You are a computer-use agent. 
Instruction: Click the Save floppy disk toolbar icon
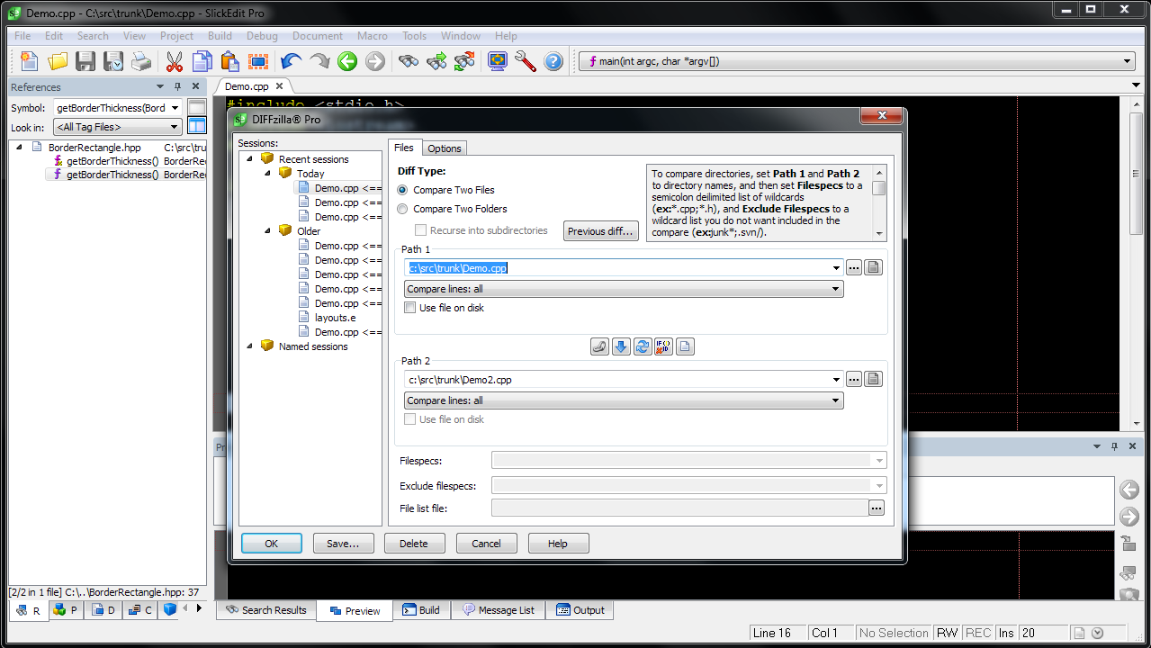pyautogui.click(x=85, y=61)
